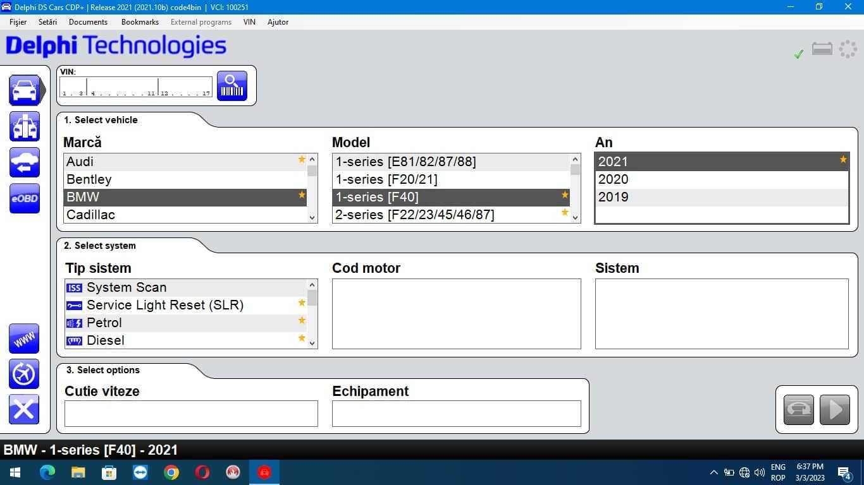Click the generic vehicle back-arrow icon
864x485 pixels.
coord(25,162)
